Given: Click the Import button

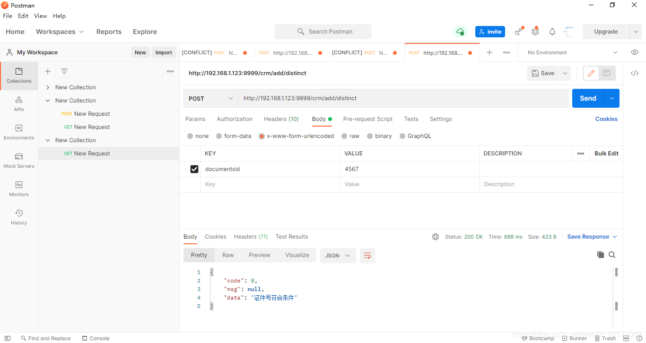Looking at the screenshot, I should pos(164,52).
